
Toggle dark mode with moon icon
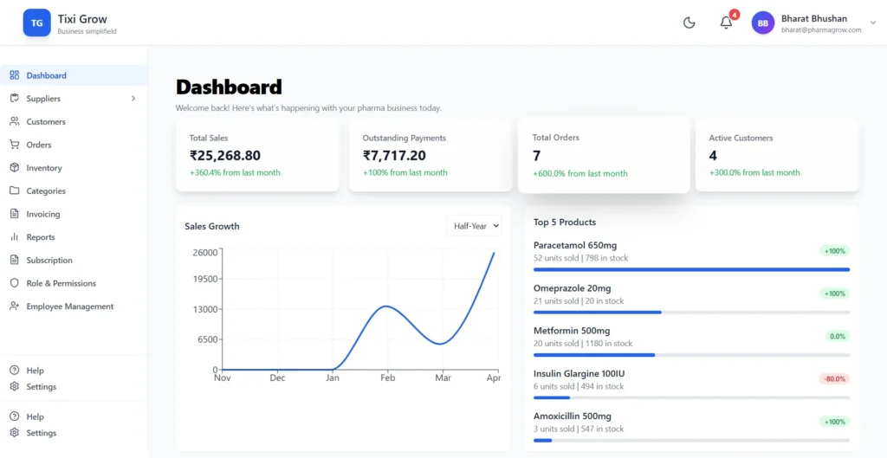(690, 23)
